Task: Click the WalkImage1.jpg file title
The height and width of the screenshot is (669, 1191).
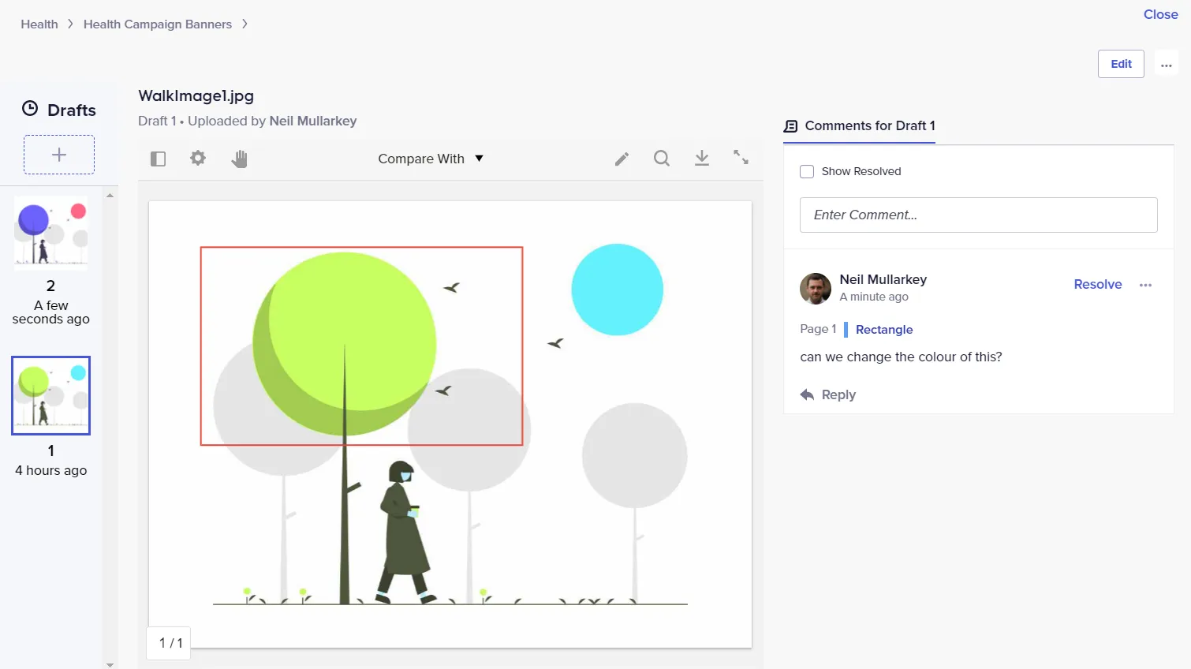Action: pos(196,96)
